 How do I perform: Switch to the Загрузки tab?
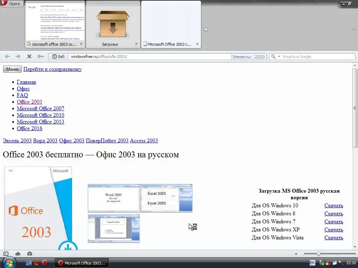[x=113, y=24]
